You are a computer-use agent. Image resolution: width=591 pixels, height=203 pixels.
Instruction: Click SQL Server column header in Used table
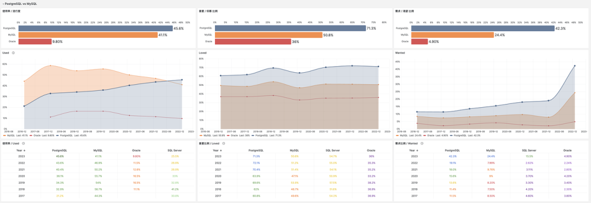coord(175,150)
